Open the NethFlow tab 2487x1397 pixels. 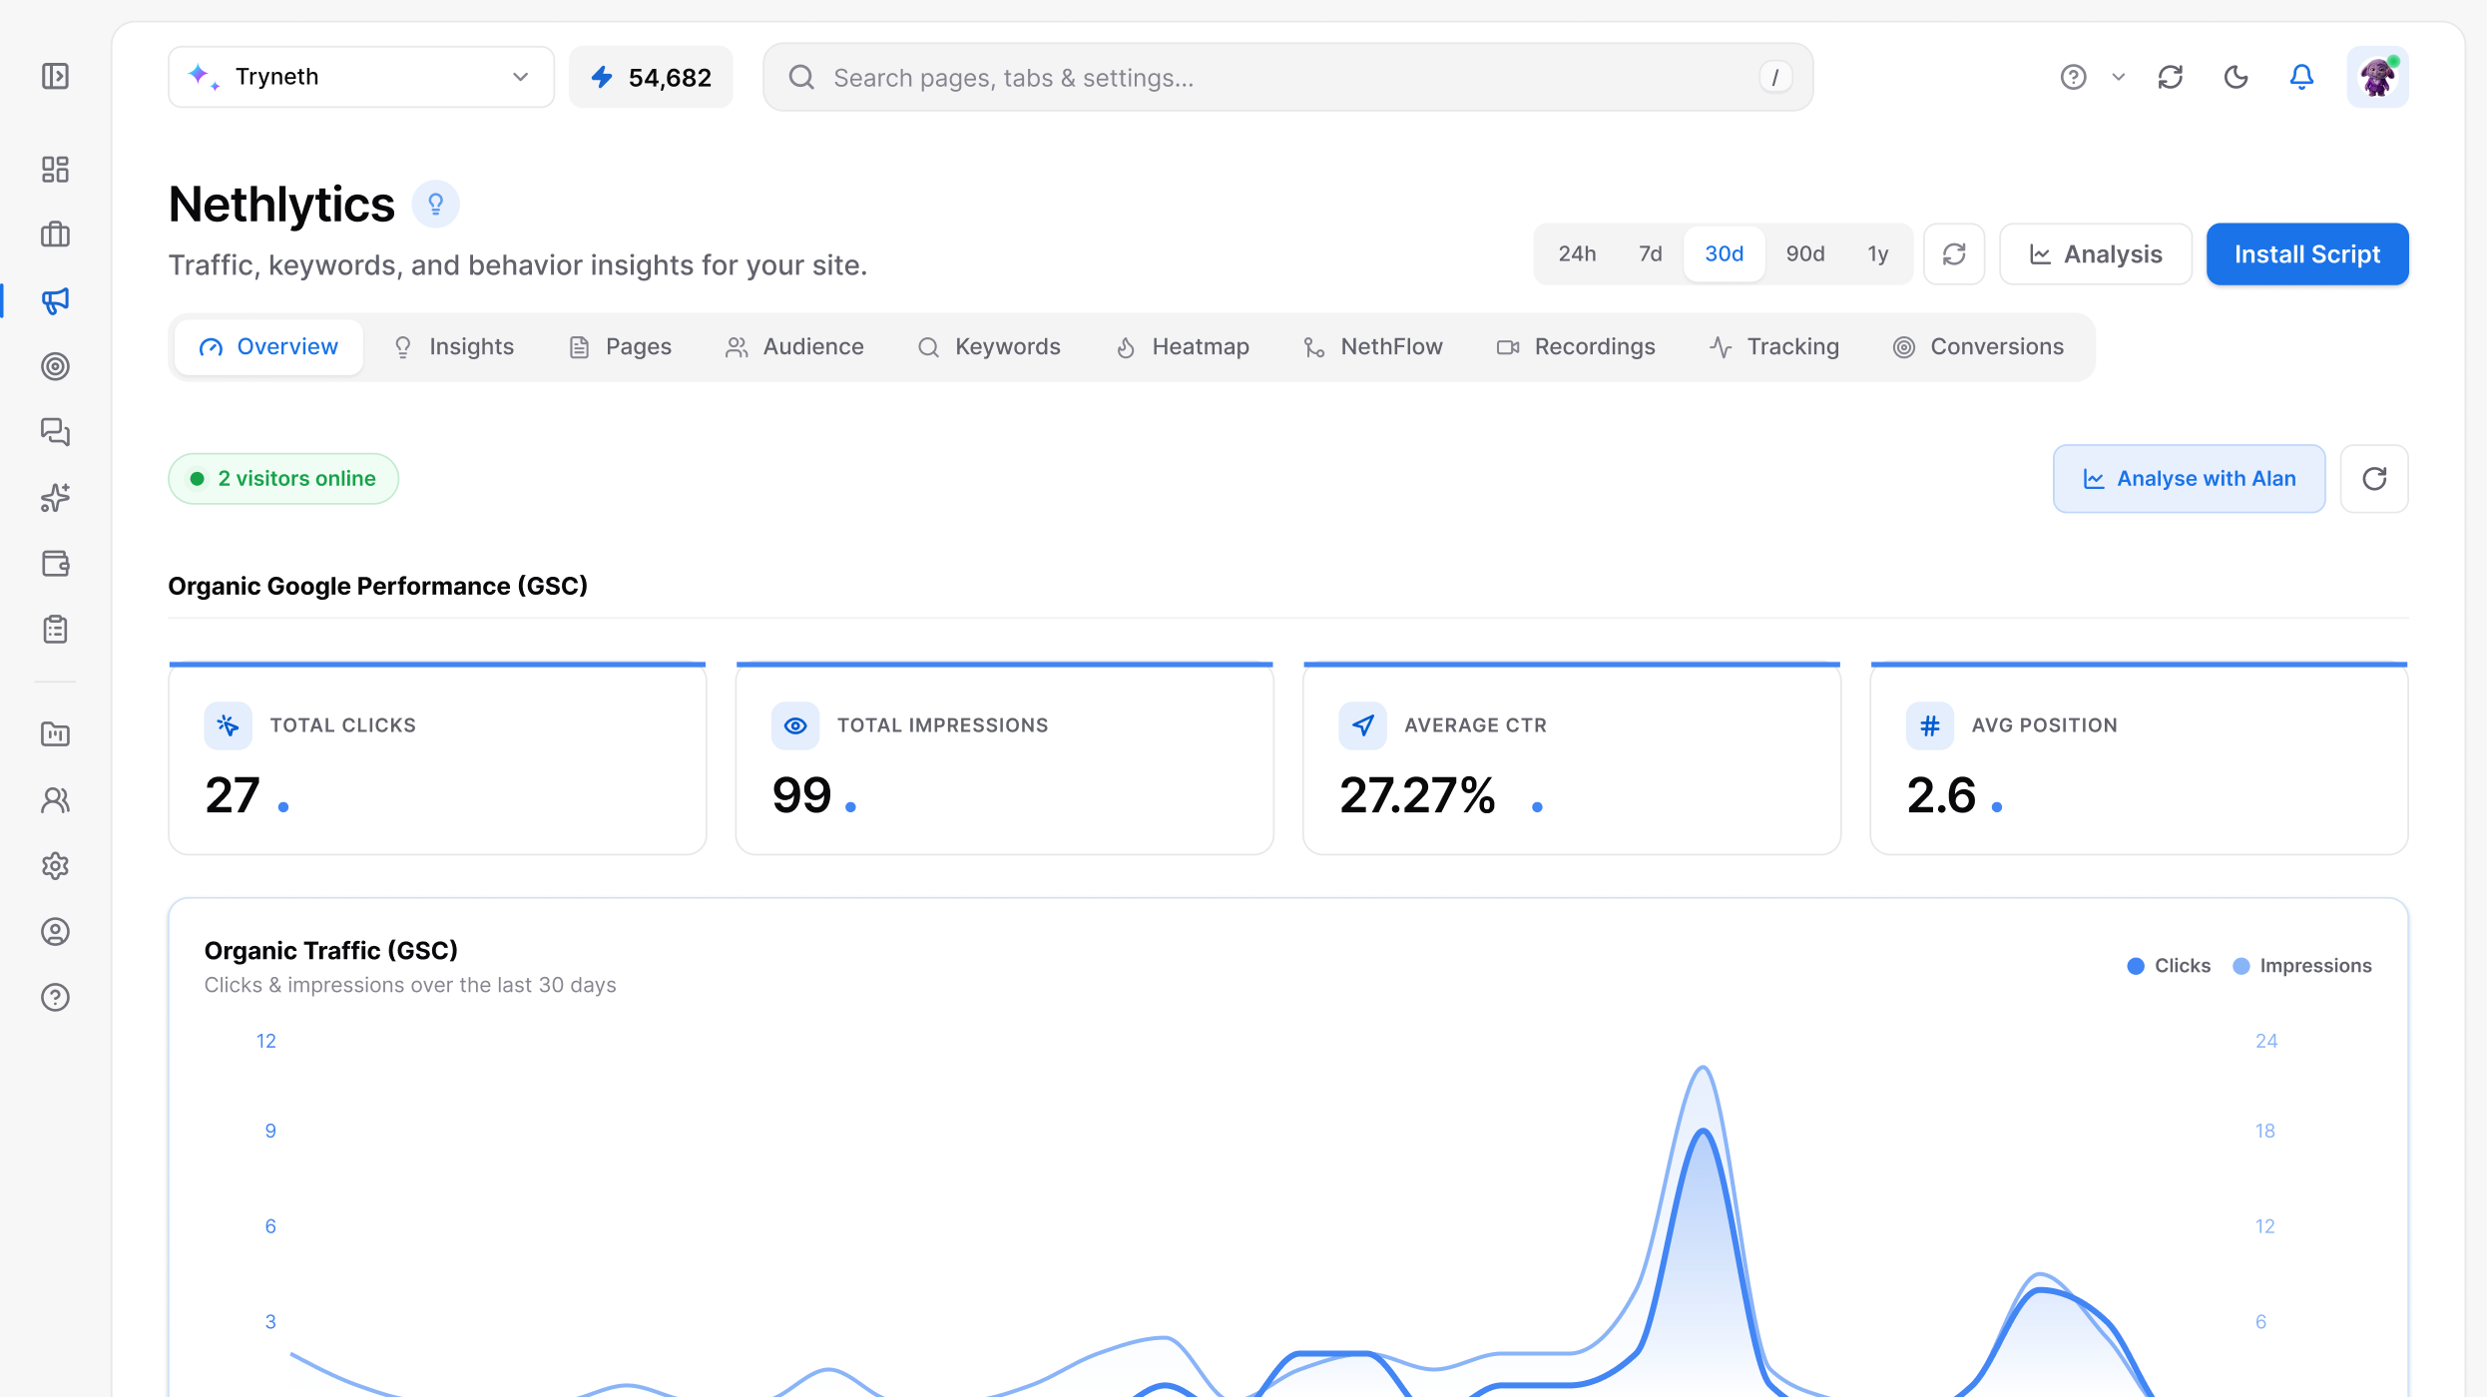click(x=1373, y=347)
